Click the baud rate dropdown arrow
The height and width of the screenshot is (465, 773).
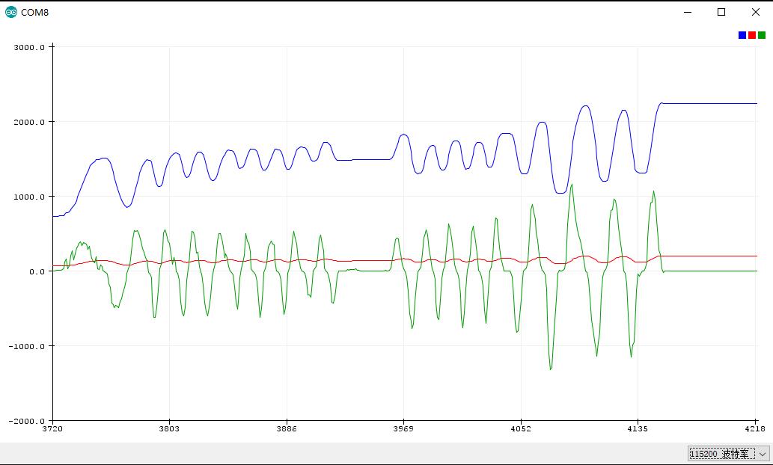763,455
